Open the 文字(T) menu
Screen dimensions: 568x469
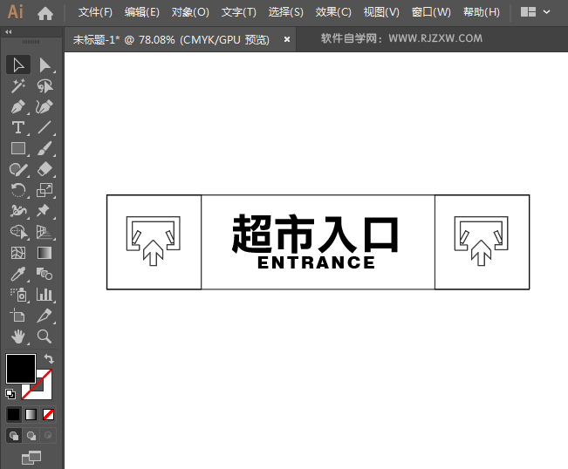coord(239,12)
